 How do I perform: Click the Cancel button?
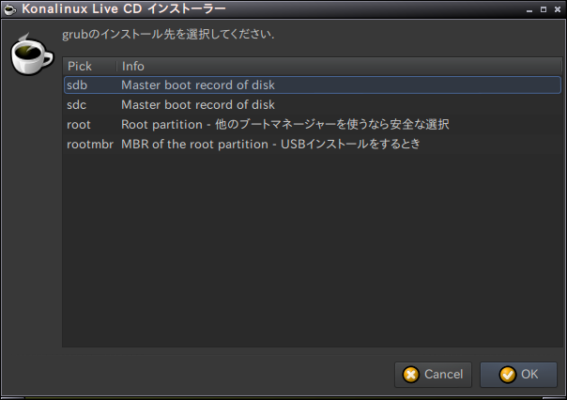(x=433, y=375)
